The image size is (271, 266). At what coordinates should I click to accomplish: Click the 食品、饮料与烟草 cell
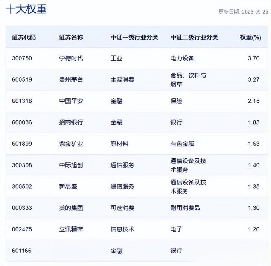188,80
